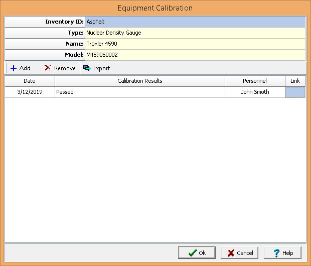Select the 3/12/2019 date cell
The width and height of the screenshot is (311, 266).
tap(30, 92)
